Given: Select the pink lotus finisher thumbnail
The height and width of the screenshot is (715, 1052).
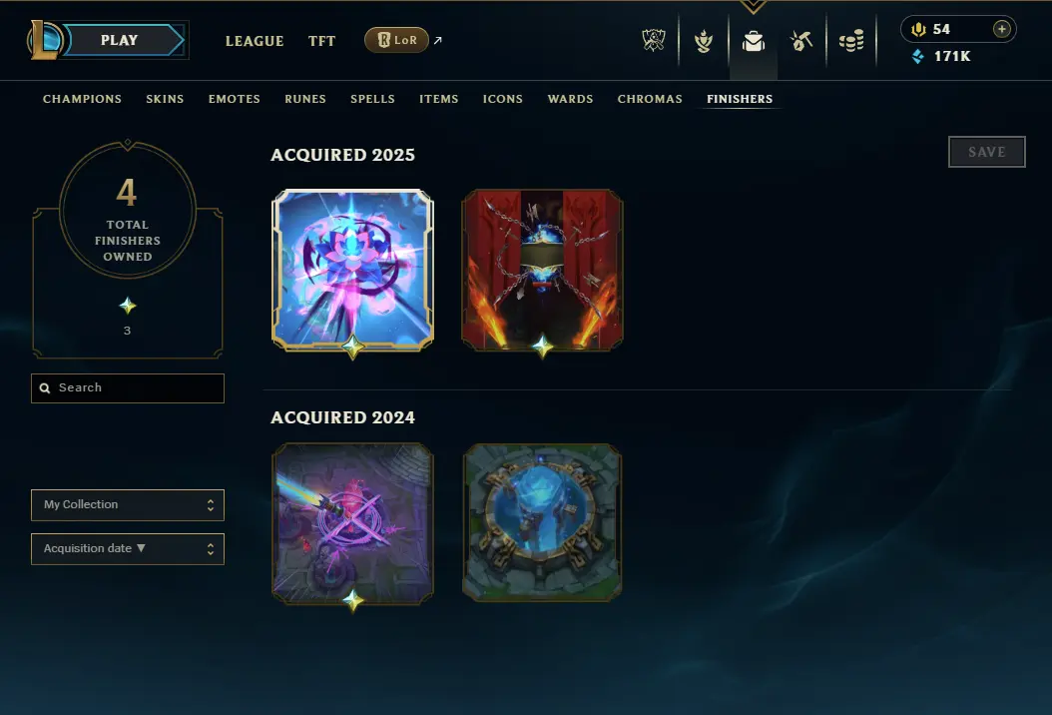Looking at the screenshot, I should [352, 270].
